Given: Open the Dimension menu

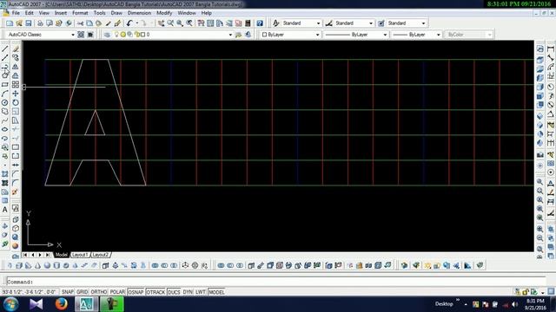Looking at the screenshot, I should (139, 13).
